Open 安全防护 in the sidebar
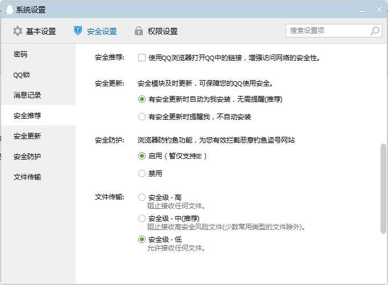Viewport: 388px width, 285px height. [38, 157]
